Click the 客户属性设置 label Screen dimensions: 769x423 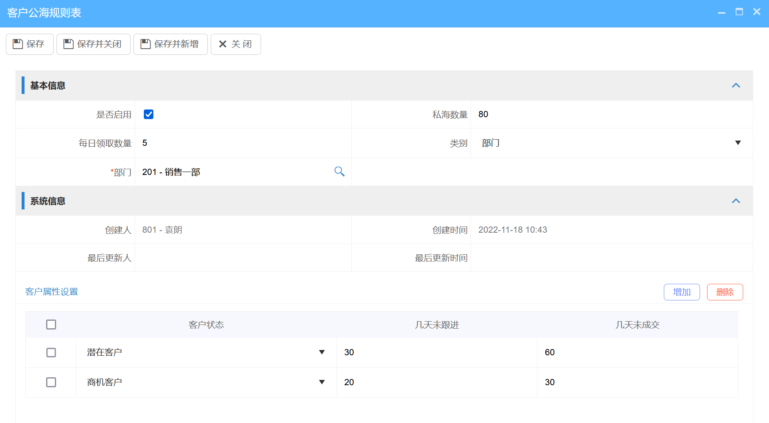pyautogui.click(x=52, y=292)
